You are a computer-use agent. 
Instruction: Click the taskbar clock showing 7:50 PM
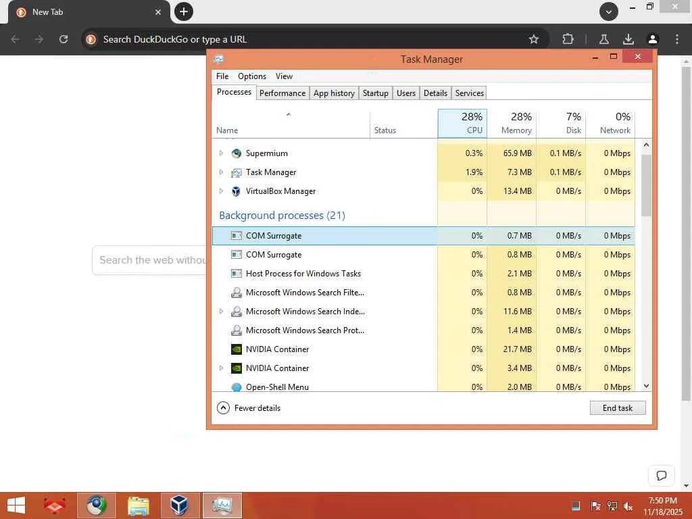(662, 506)
